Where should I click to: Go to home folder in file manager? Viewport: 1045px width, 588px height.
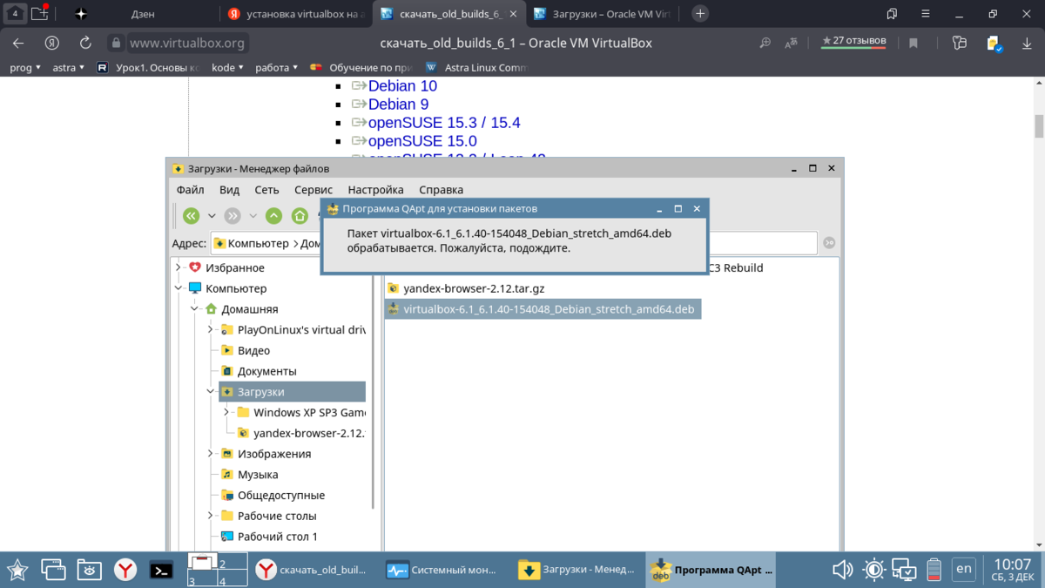[x=300, y=216]
